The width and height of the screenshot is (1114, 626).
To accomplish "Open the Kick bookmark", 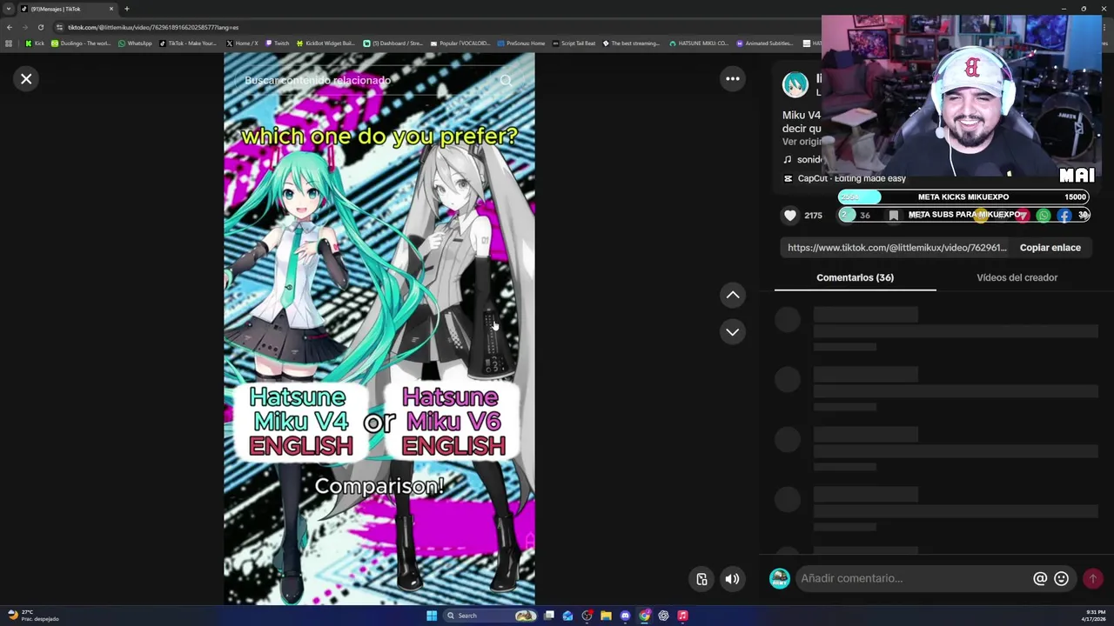I will [x=35, y=43].
